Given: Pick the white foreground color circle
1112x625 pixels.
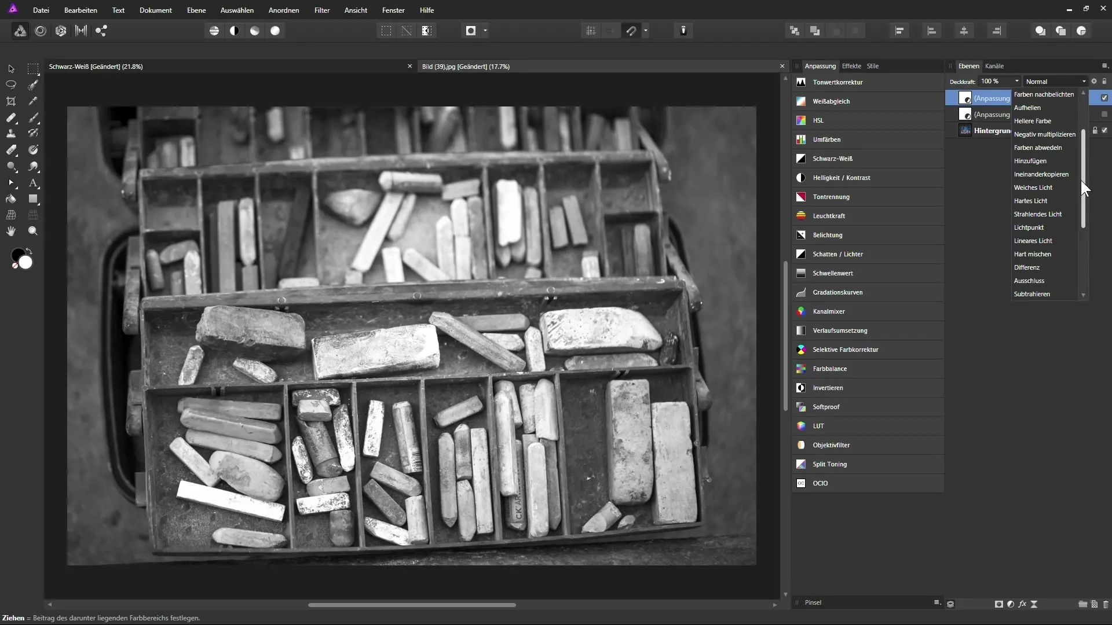Looking at the screenshot, I should (x=25, y=263).
